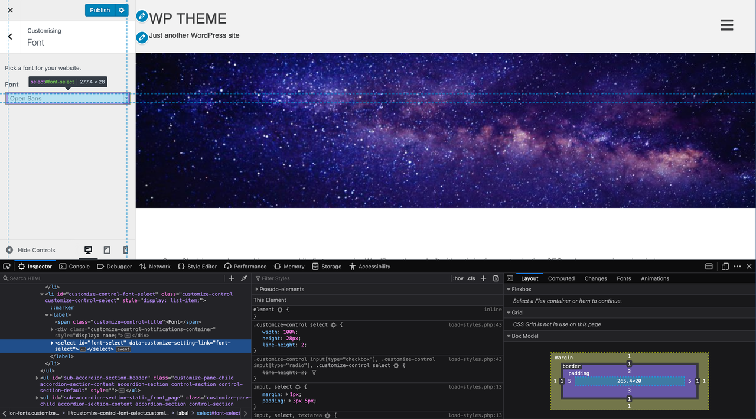Open DevTools iframe picker icon
Screen dimensions: 756x419
[709, 267]
